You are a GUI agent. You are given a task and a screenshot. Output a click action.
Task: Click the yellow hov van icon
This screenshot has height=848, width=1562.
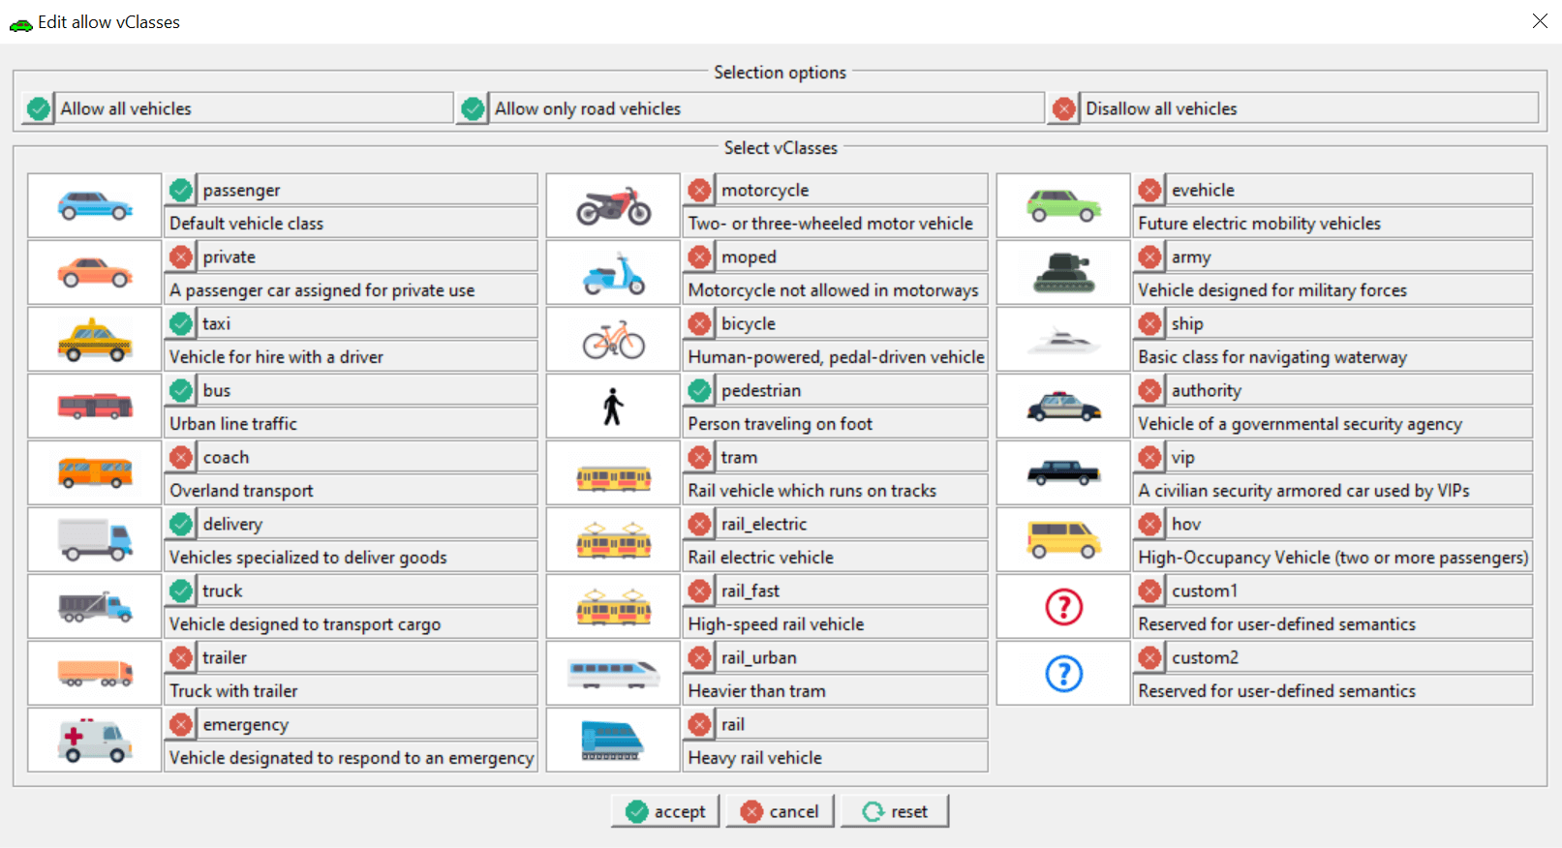[x=1063, y=540]
